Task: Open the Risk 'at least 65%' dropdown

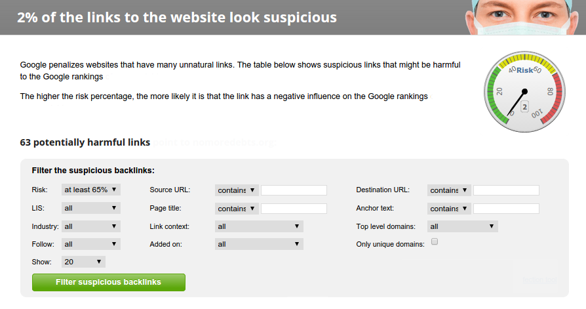Action: pyautogui.click(x=91, y=190)
